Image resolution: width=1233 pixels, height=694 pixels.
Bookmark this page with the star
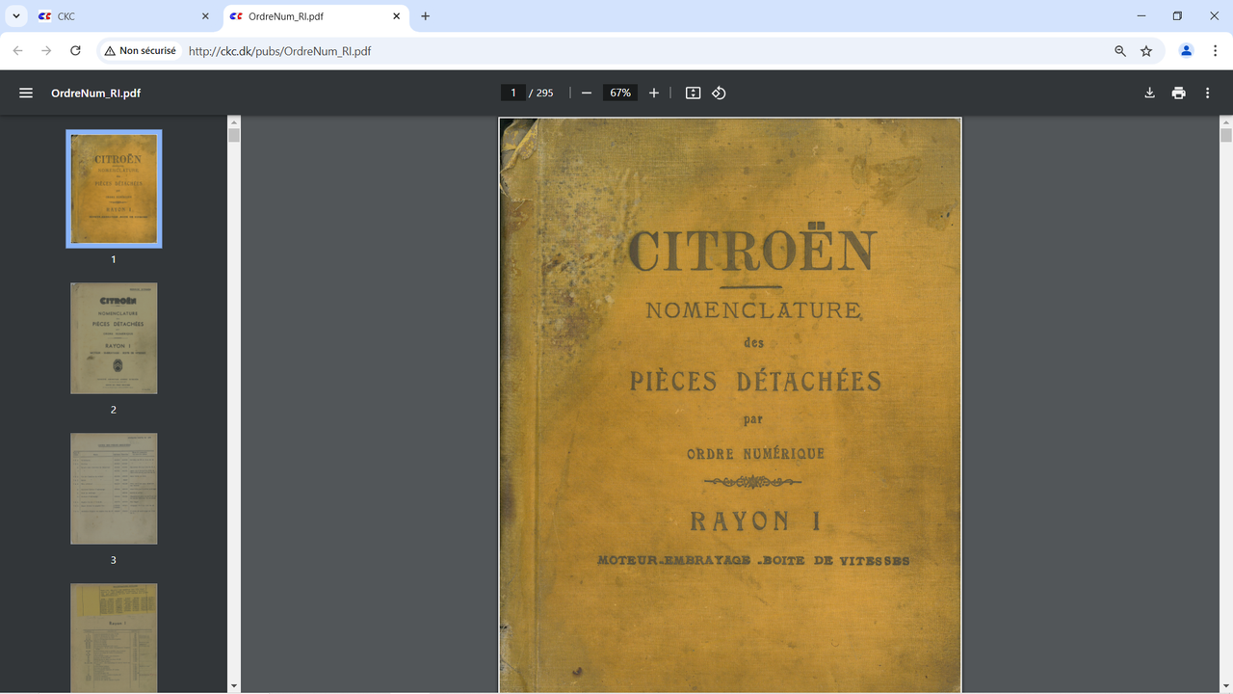click(1146, 51)
